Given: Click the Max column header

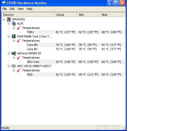Looking at the screenshot, I should [111, 15].
